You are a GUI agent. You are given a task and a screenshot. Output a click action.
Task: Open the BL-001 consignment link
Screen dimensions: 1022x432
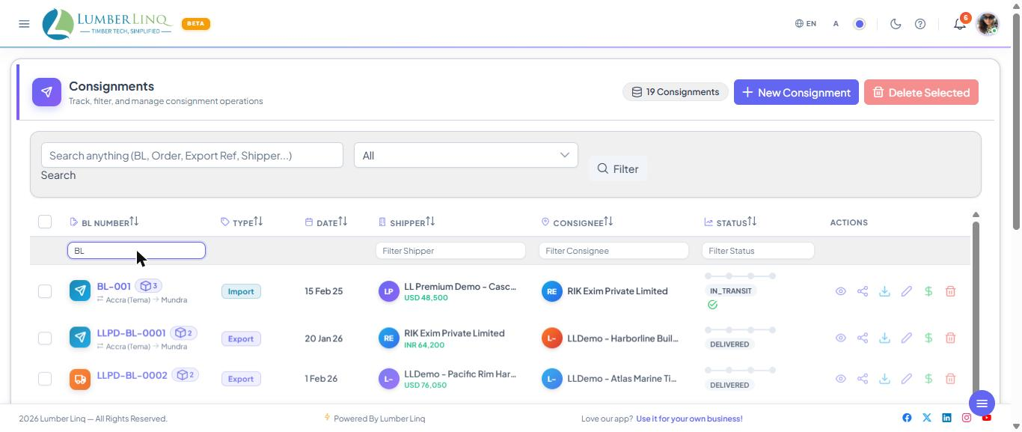pos(114,286)
